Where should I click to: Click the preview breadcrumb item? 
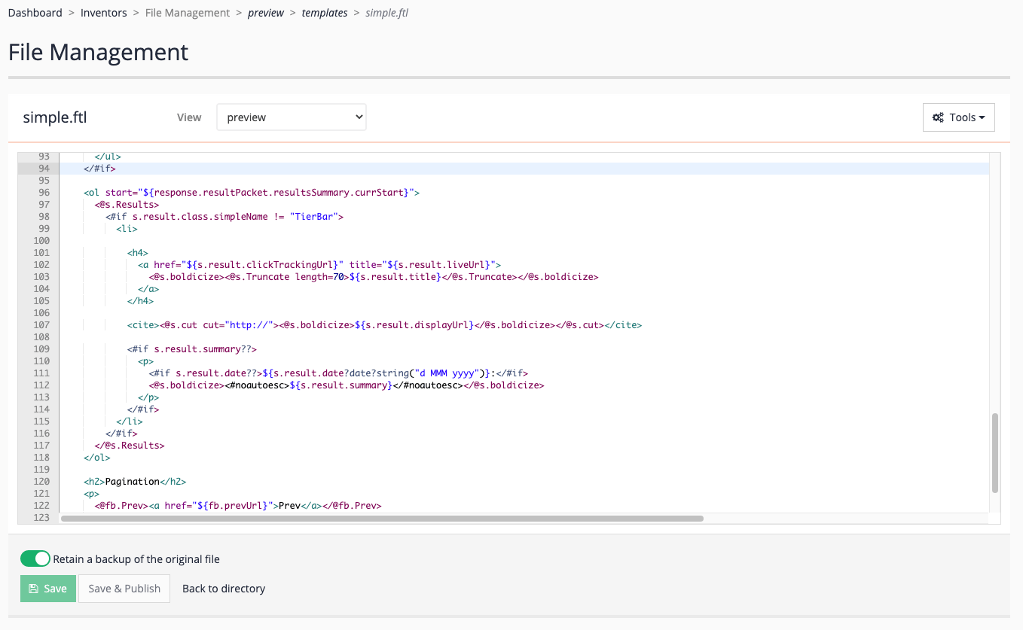coord(266,12)
